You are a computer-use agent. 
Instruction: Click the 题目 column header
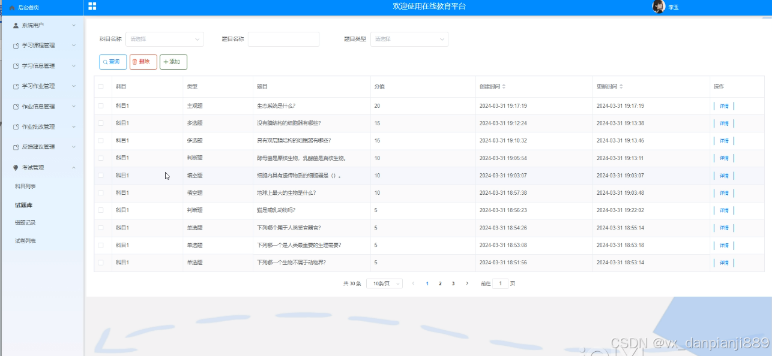pos(262,86)
